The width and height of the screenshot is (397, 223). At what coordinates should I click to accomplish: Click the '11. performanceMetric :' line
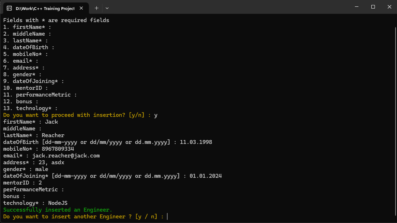click(x=40, y=95)
